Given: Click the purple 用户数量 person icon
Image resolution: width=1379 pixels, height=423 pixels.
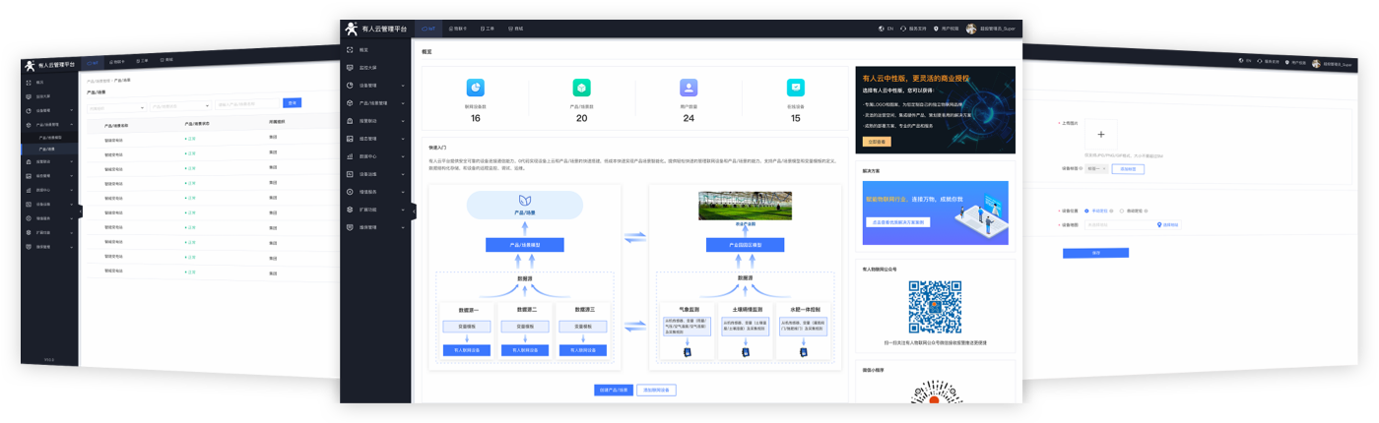Looking at the screenshot, I should (x=689, y=88).
